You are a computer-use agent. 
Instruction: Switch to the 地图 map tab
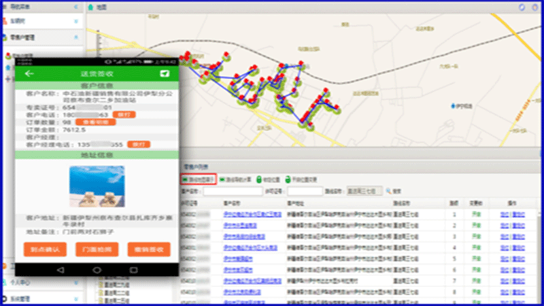coord(101,6)
